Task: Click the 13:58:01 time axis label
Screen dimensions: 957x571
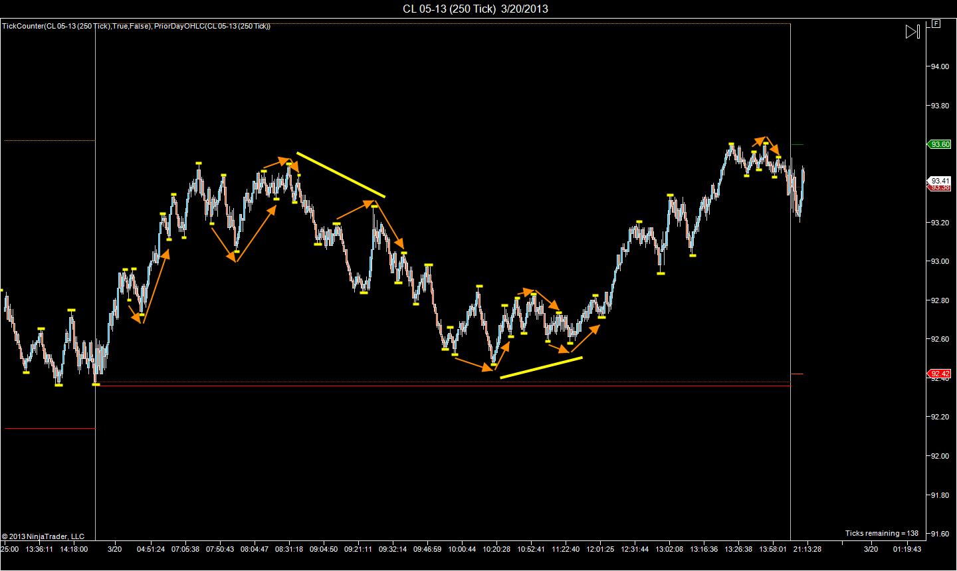Action: 773,549
